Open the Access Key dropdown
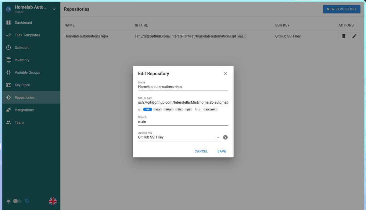The height and width of the screenshot is (210, 366). [x=179, y=137]
